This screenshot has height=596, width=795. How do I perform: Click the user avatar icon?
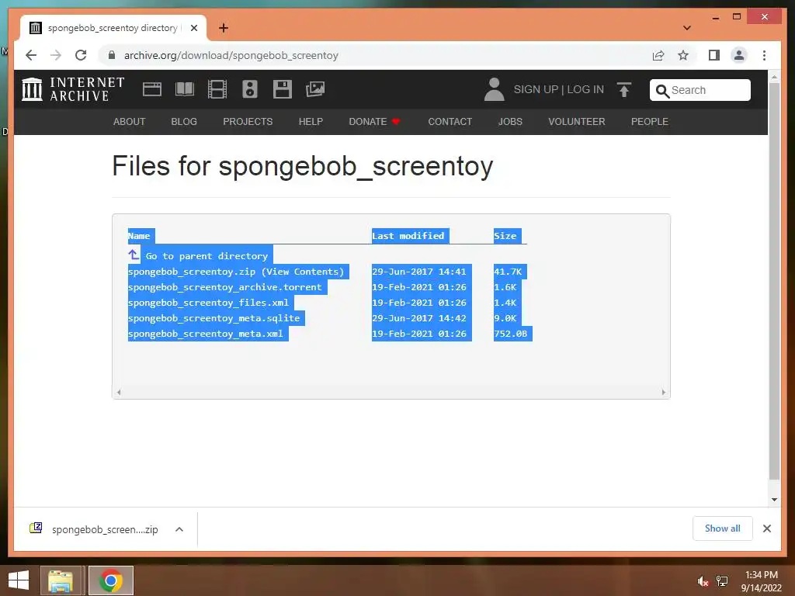pos(494,89)
